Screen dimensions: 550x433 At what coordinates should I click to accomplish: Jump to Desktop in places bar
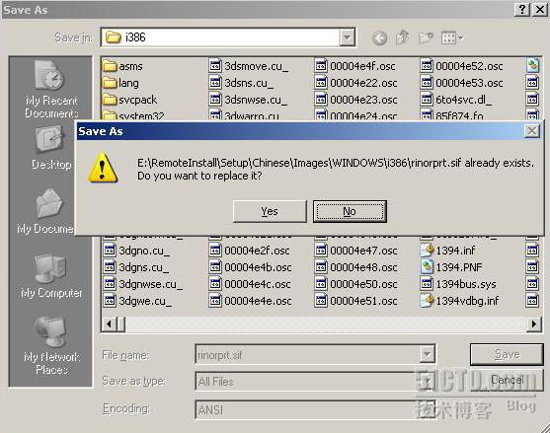[51, 148]
